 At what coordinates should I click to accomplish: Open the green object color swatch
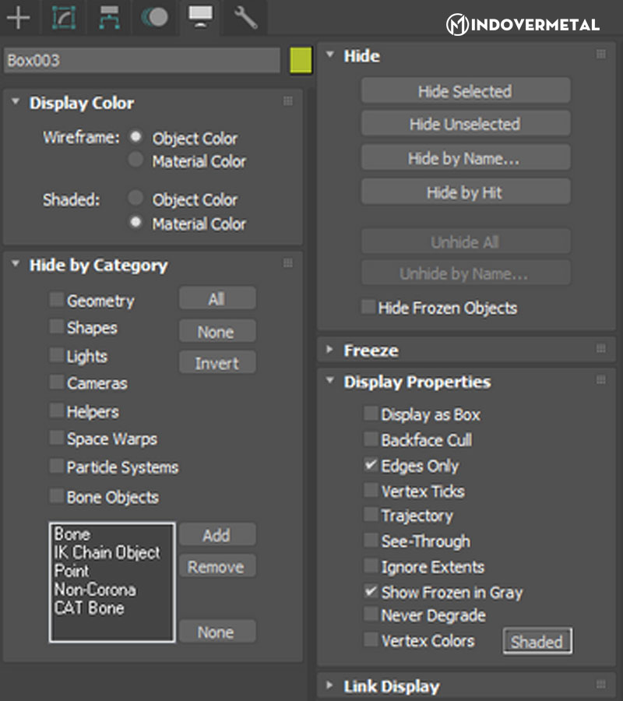pos(300,61)
